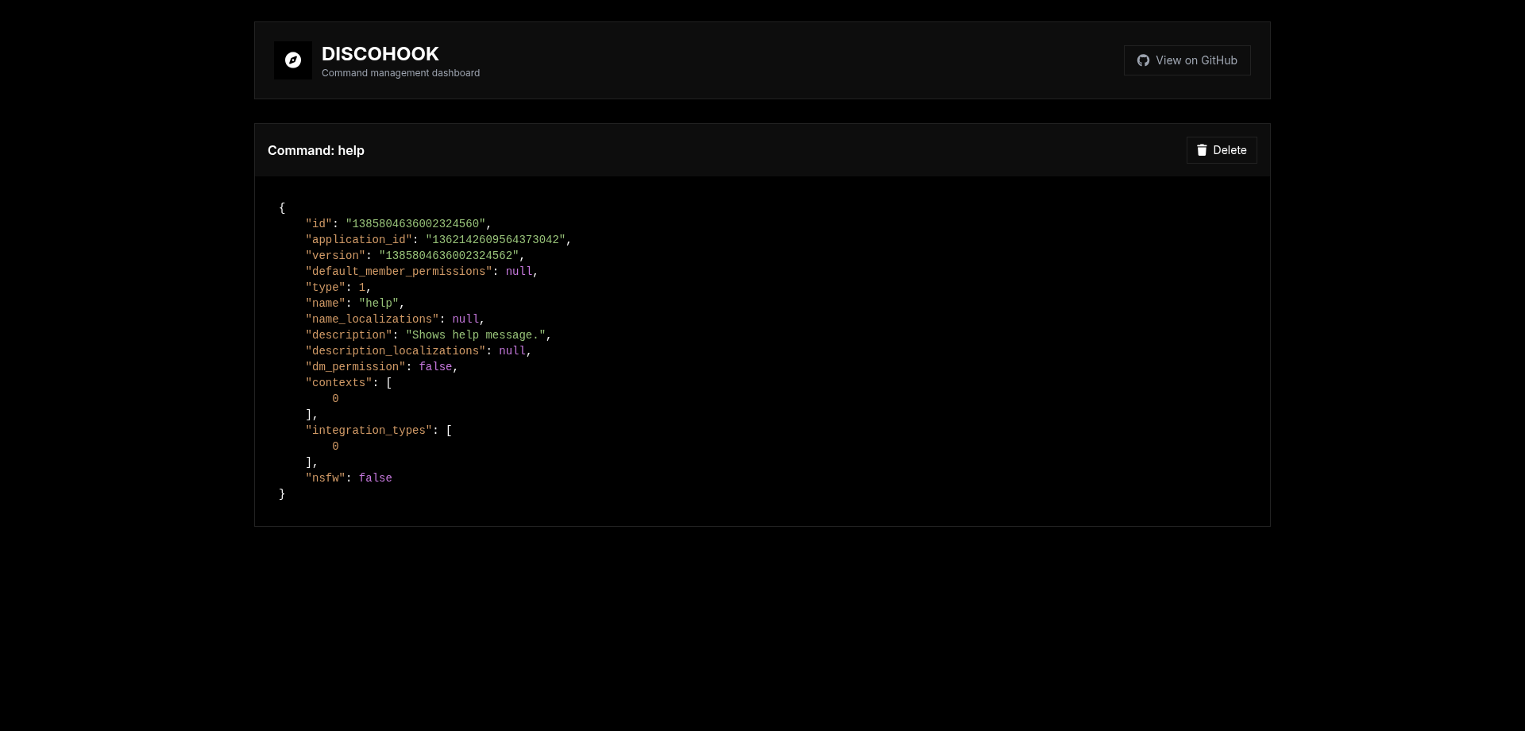
Task: Click the "application_id" key
Action: (359, 240)
